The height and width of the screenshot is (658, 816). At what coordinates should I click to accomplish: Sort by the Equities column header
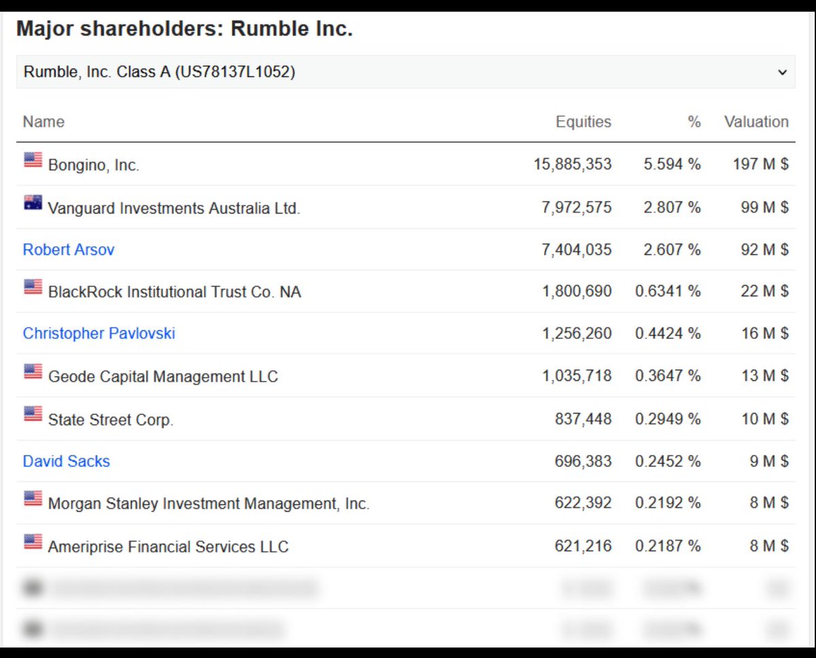[x=583, y=122]
